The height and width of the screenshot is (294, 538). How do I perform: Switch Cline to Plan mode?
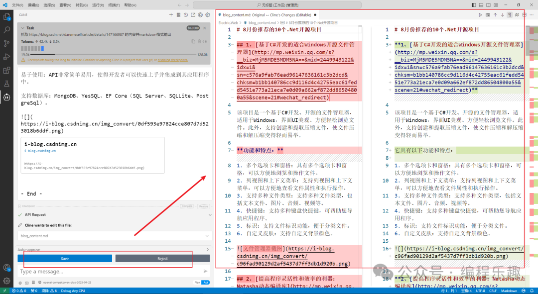(197, 283)
